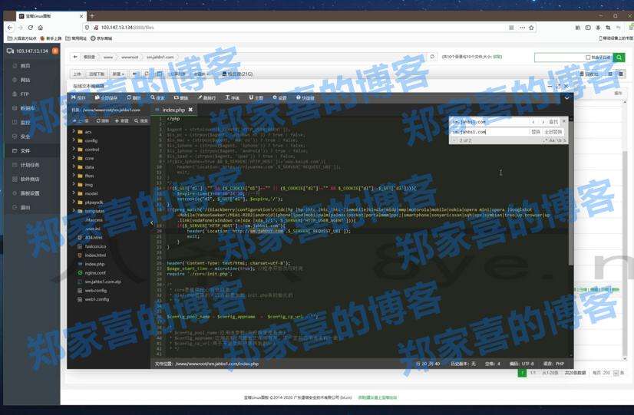Viewport: 634px width, 415px height.
Task: Click the Find button in find box
Action: 553,122
